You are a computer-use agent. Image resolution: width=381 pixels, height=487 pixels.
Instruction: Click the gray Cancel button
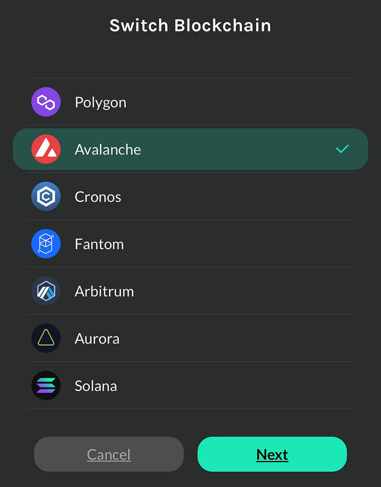[109, 454]
